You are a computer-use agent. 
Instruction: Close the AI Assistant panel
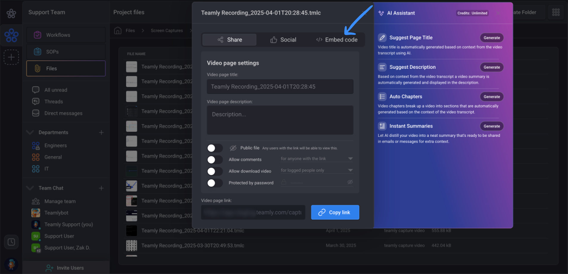[x=498, y=13]
